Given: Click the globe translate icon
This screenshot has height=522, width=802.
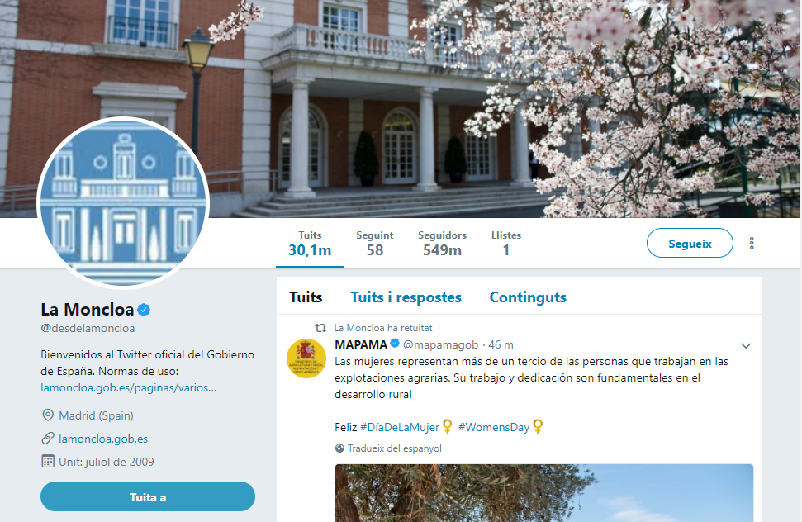Looking at the screenshot, I should coord(339,448).
